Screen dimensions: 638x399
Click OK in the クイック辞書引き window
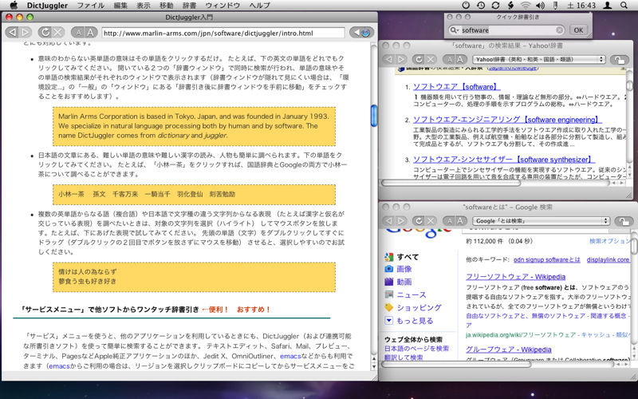click(578, 30)
